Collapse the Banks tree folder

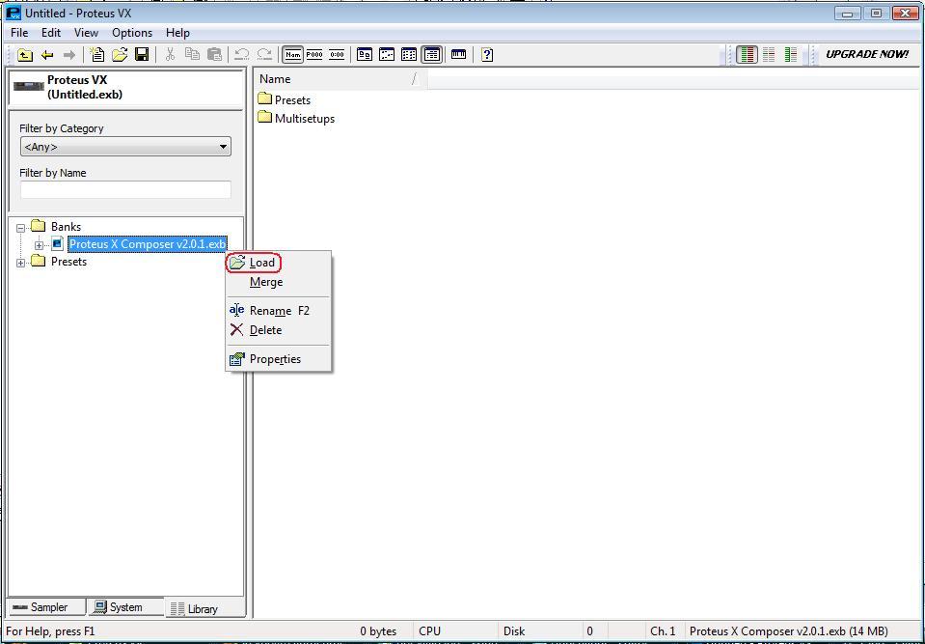[20, 228]
